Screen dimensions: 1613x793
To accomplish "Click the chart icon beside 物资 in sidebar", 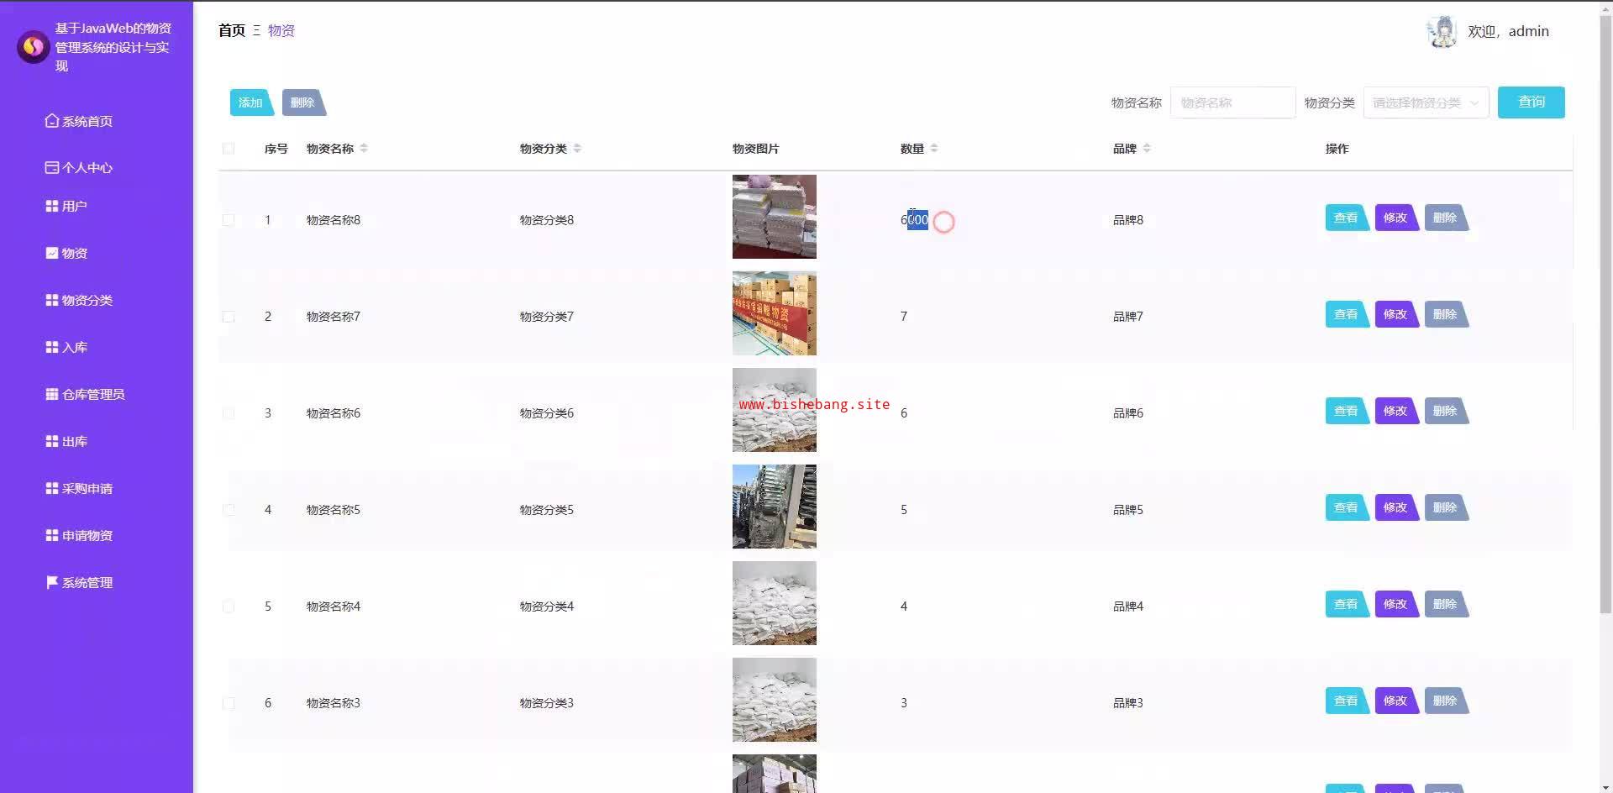I will coord(52,253).
